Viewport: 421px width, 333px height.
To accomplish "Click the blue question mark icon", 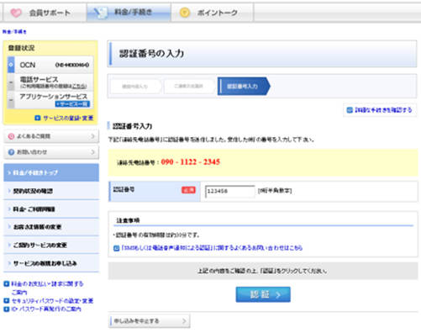I will pyautogui.click(x=11, y=152).
